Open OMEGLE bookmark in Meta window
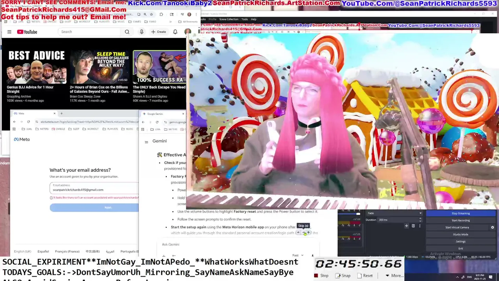499x281 pixels. (58, 129)
